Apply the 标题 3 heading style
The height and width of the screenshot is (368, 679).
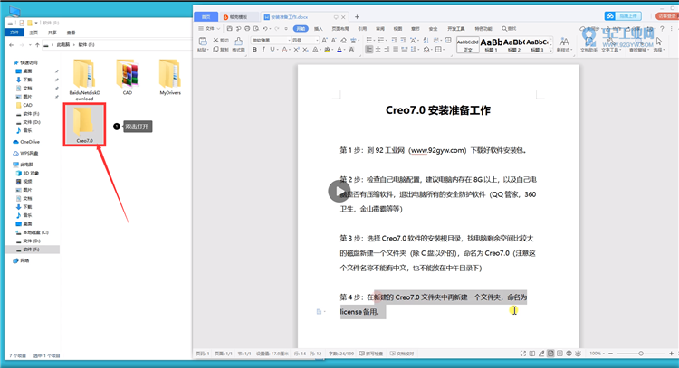click(538, 45)
